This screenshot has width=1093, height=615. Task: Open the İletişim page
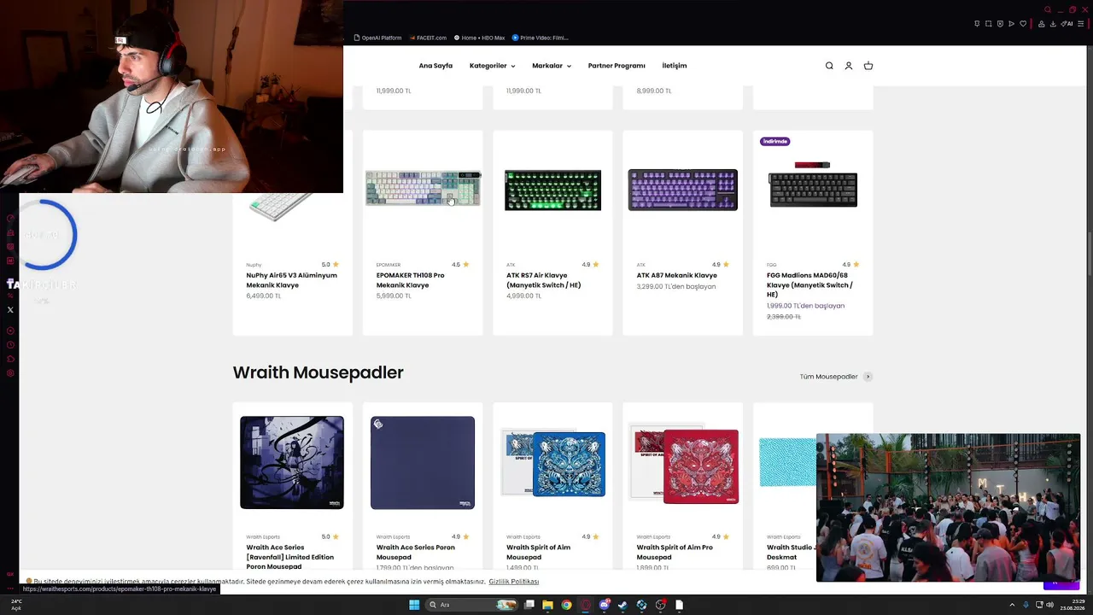675,66
